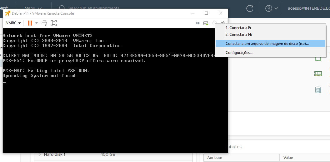Expand the Hard disk 1 row

coord(40,155)
